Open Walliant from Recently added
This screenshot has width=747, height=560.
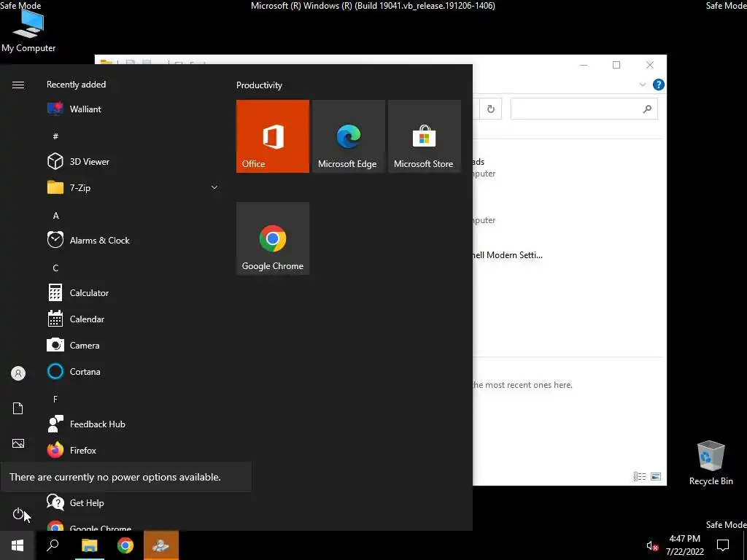point(133,109)
